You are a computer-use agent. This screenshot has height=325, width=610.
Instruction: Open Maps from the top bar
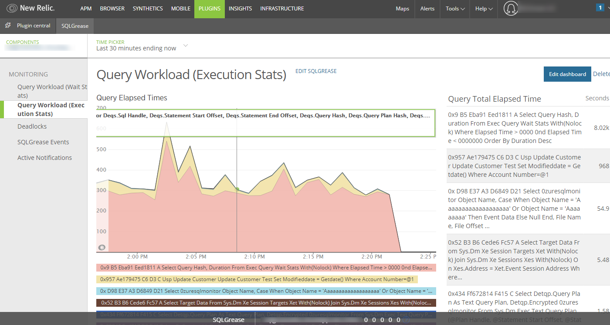click(x=403, y=9)
